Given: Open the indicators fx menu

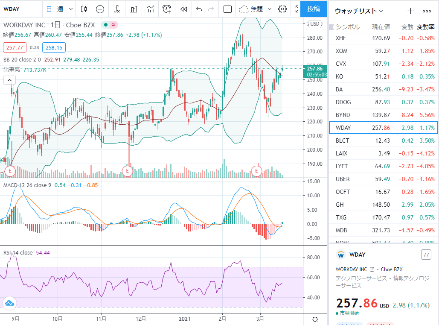Looking at the screenshot, I should tap(117, 9).
